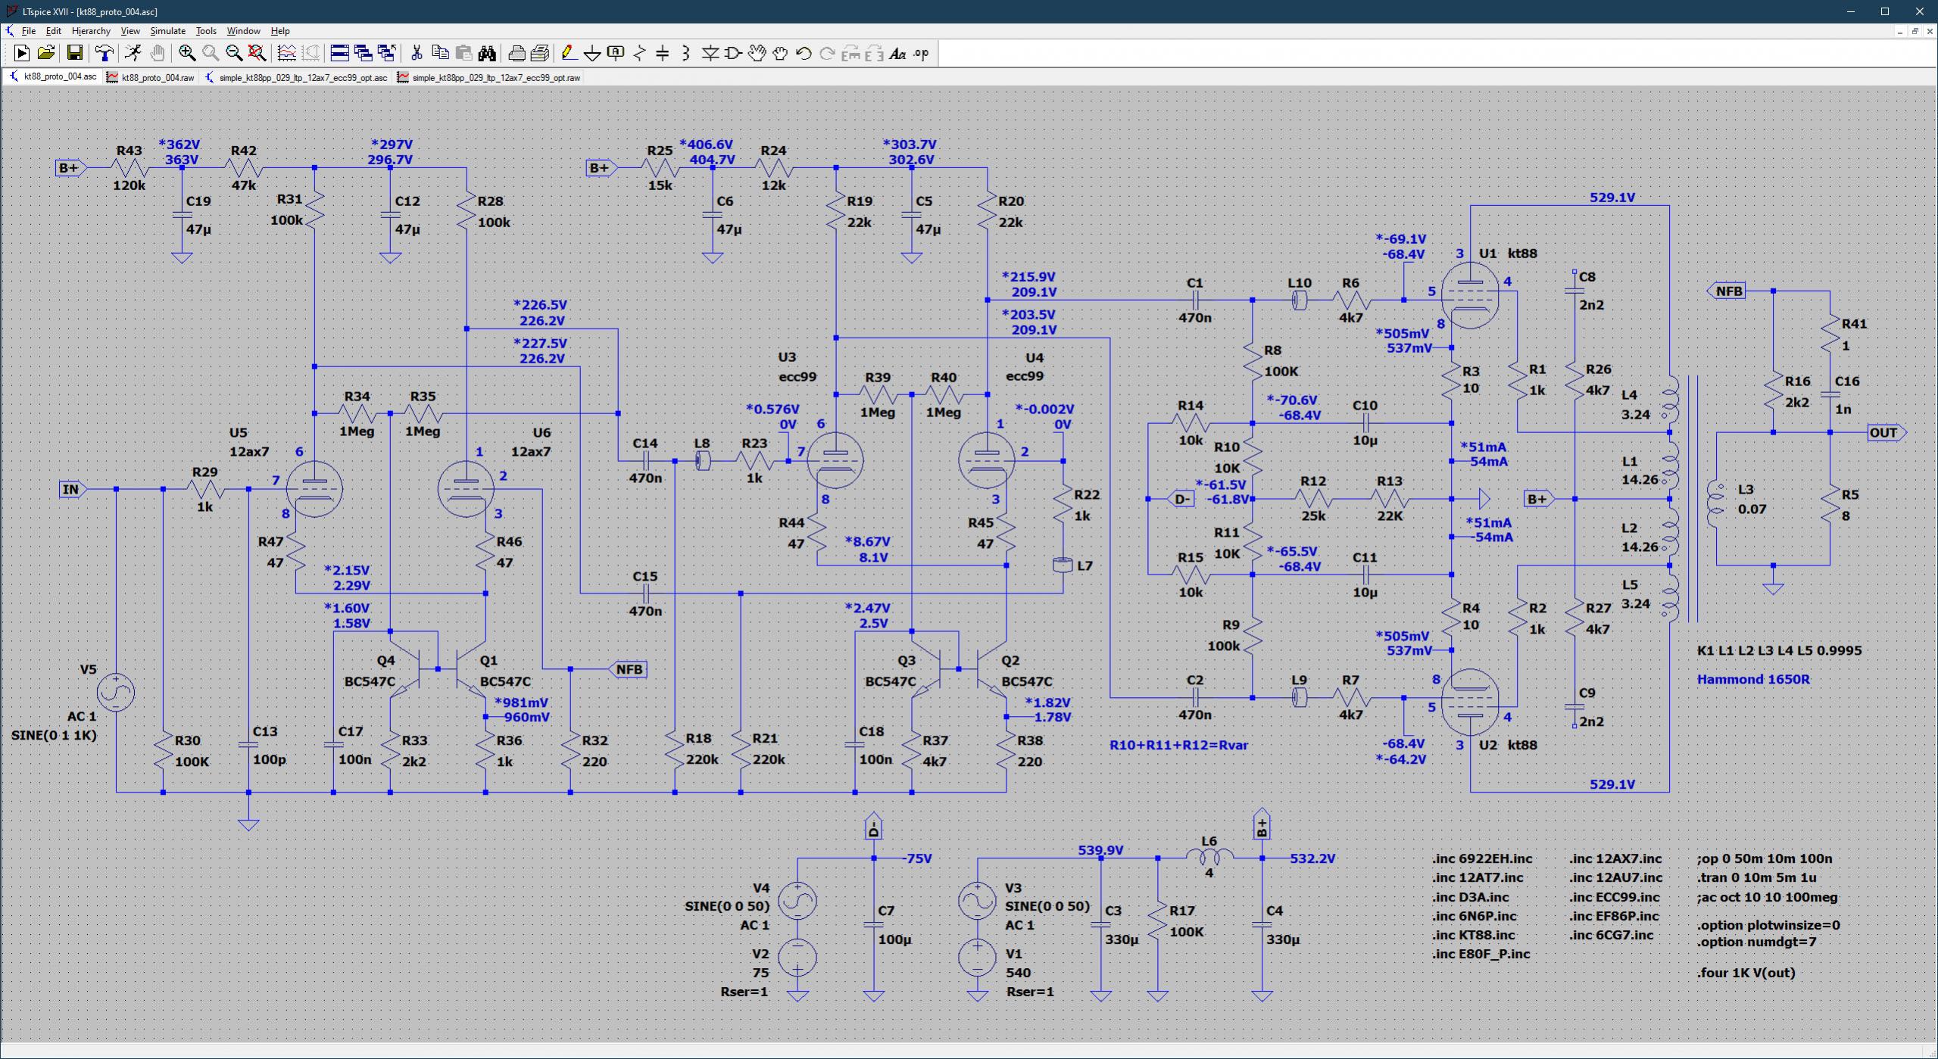
Task: Open the Simulate menu
Action: tap(167, 31)
